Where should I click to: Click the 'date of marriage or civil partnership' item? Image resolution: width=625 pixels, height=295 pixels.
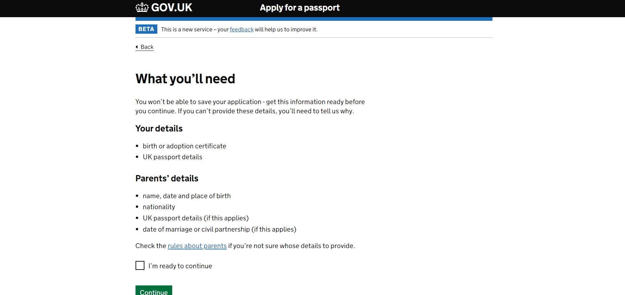click(219, 229)
